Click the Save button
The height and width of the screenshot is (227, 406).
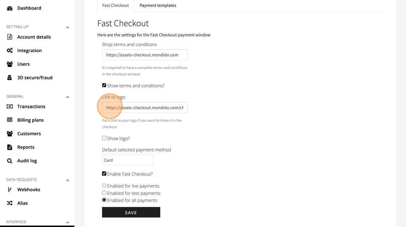click(x=131, y=212)
